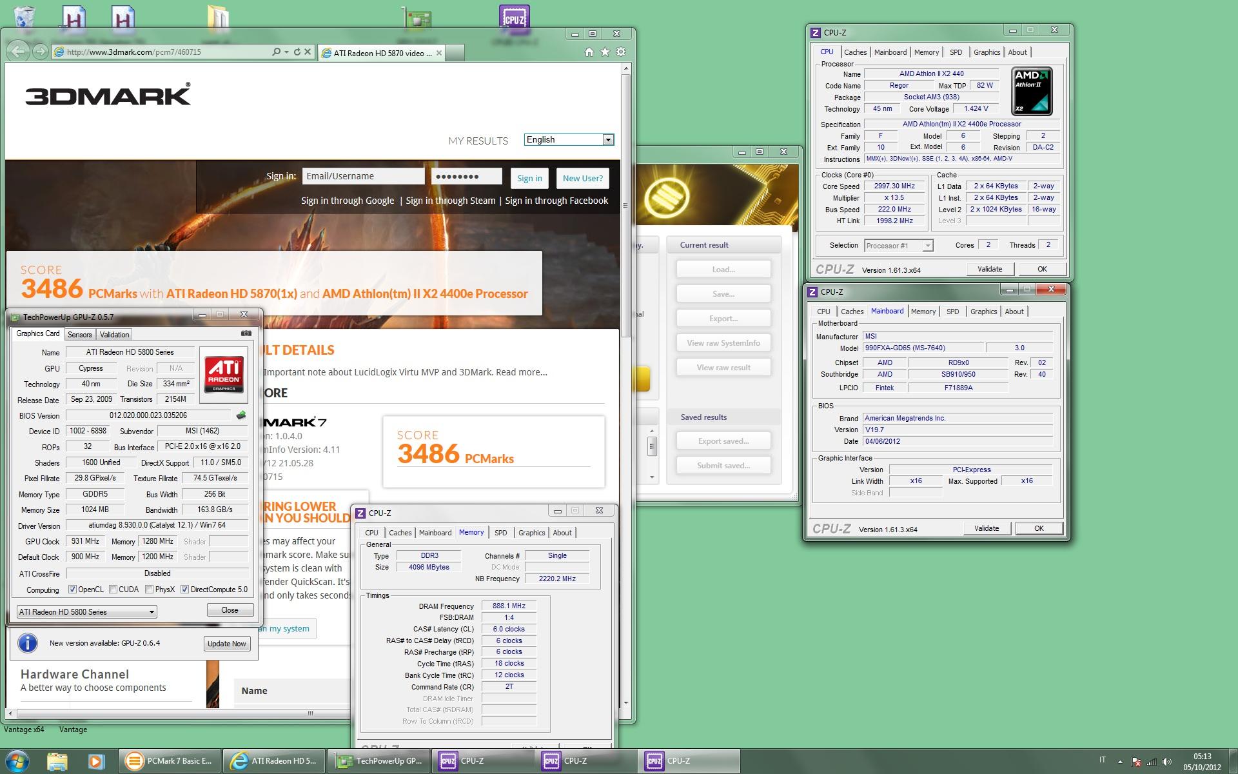Open About tab in Memory CPU-Z window
1238x774 pixels.
pyautogui.click(x=562, y=533)
